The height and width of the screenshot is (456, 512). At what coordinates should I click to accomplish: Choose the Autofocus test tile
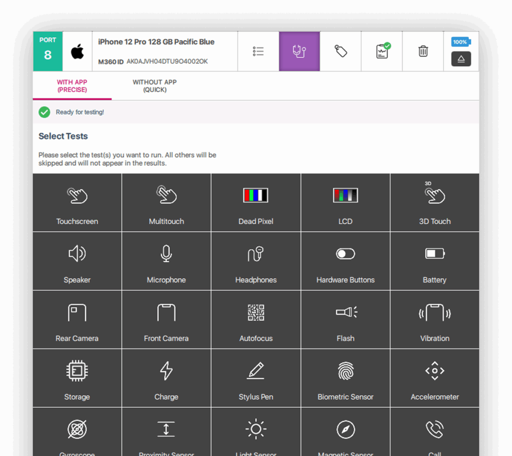click(255, 319)
